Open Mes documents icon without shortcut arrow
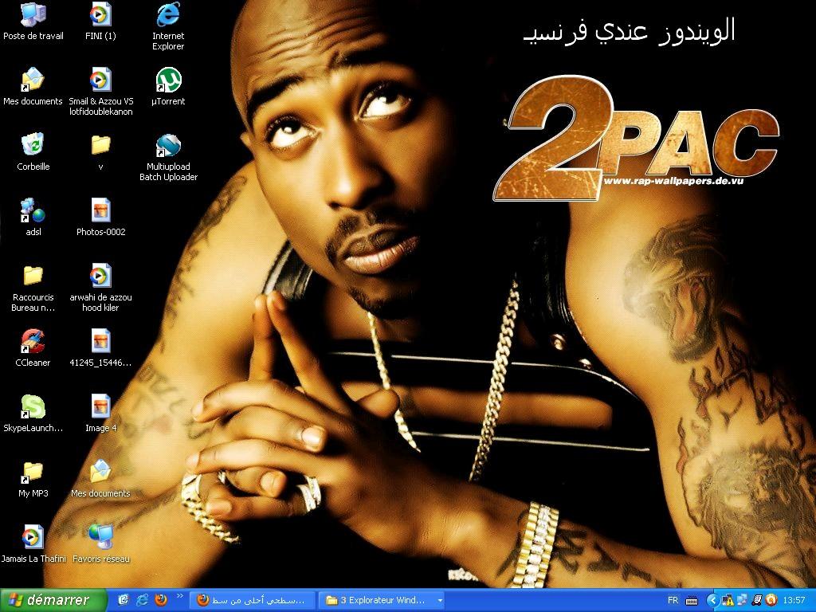 coord(100,479)
